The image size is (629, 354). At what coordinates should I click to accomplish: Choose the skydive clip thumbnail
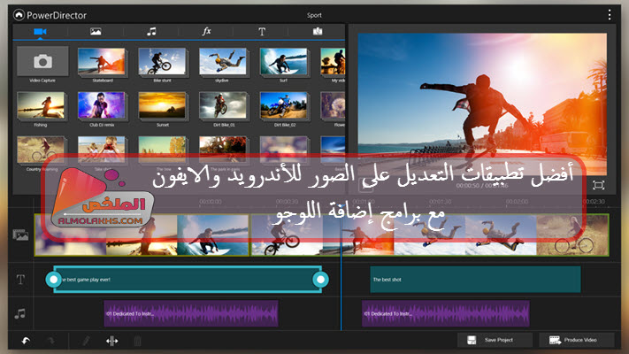[223, 61]
